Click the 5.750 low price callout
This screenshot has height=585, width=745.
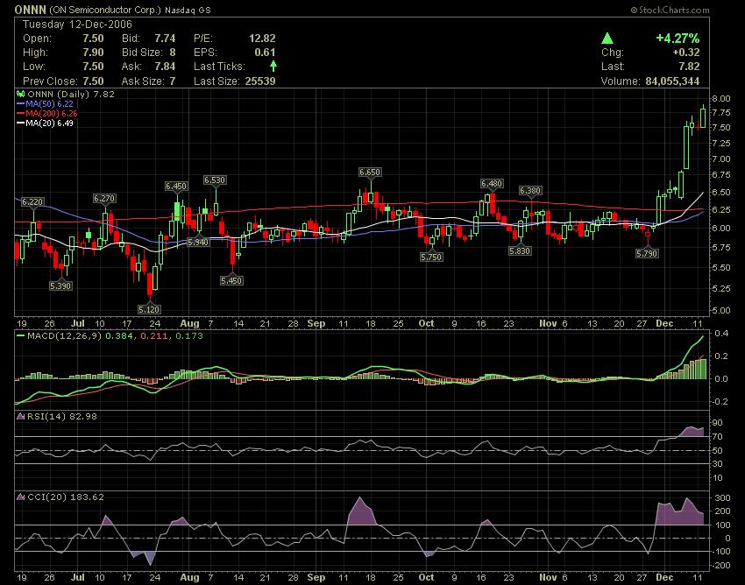coord(431,257)
